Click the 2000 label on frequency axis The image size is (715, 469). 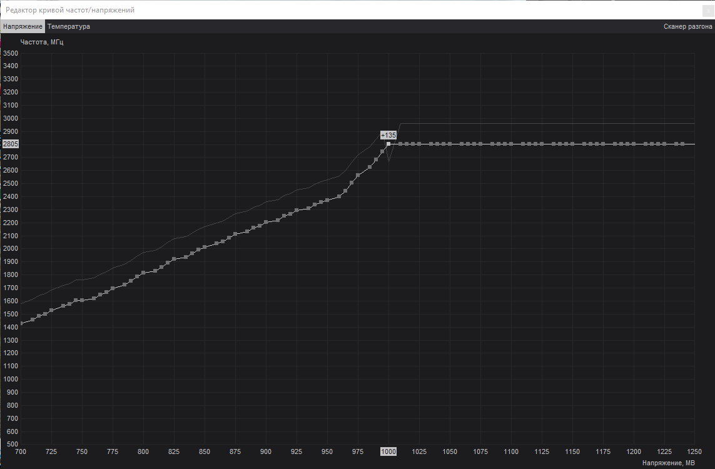tap(11, 249)
